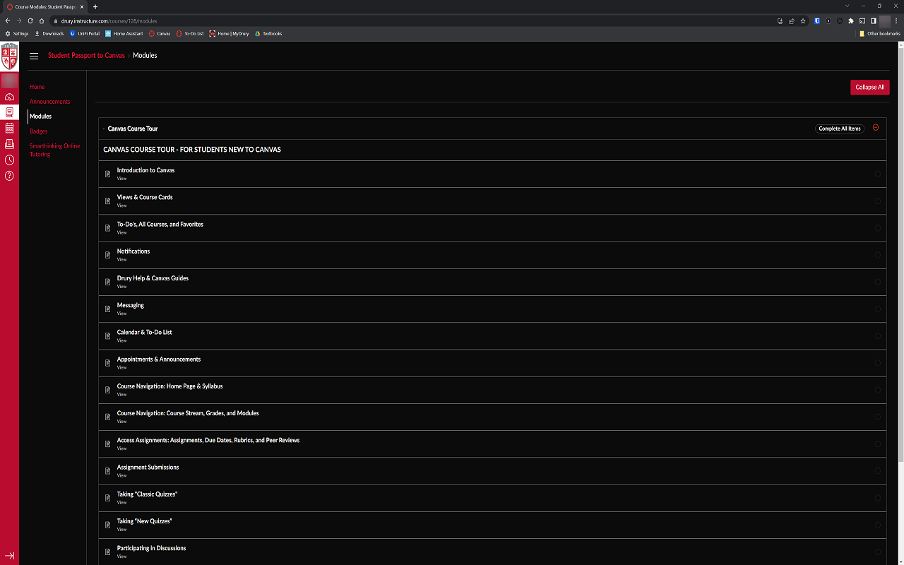The height and width of the screenshot is (565, 904).
Task: Open the browser Extensions puzzle icon
Action: pyautogui.click(x=851, y=21)
